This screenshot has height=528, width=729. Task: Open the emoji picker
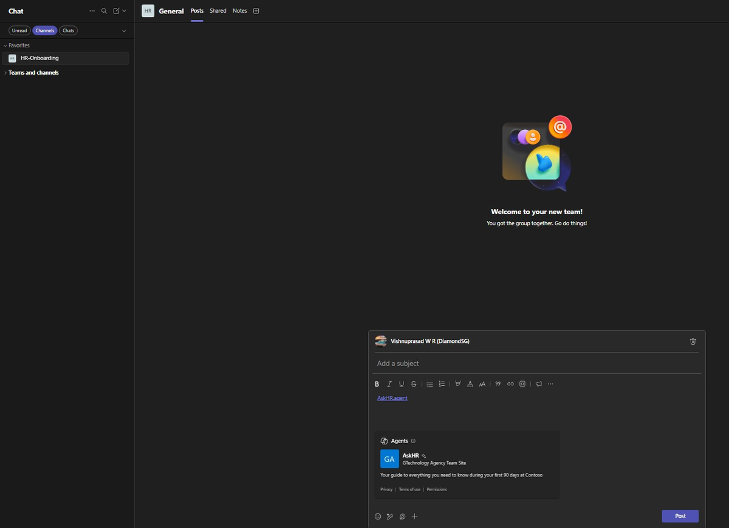pyautogui.click(x=378, y=516)
